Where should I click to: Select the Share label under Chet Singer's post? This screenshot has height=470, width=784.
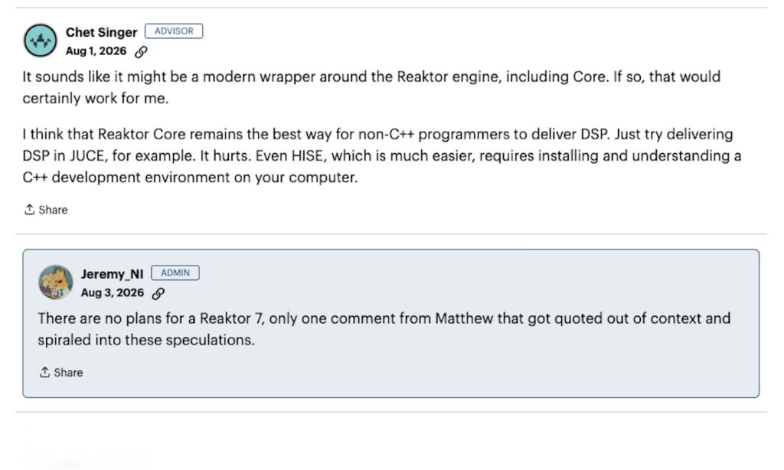53,210
